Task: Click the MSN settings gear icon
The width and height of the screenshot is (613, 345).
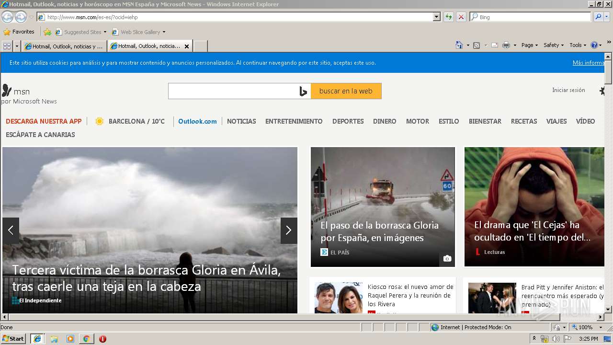Action: pos(602,91)
